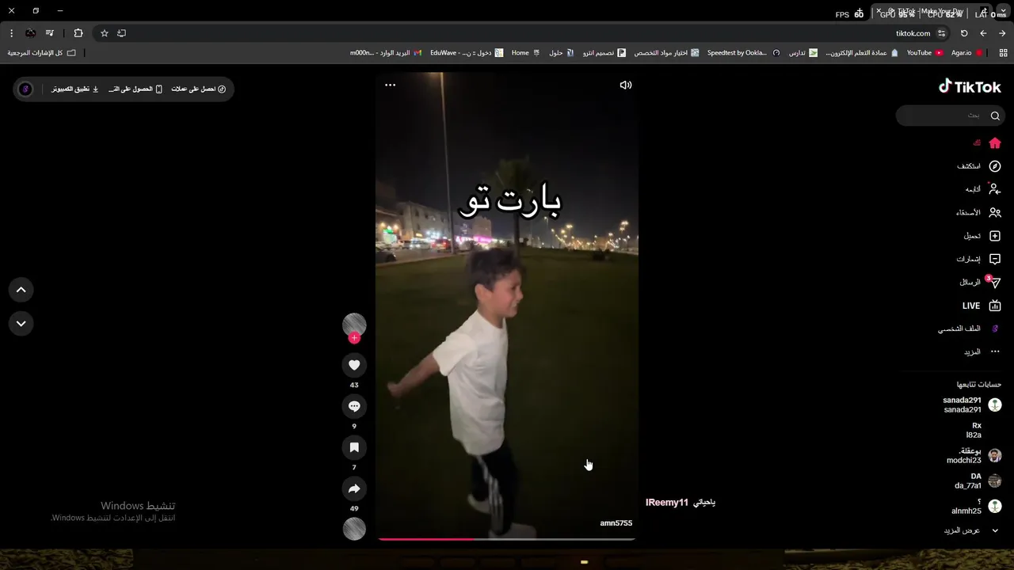Open the spinning sound disc below share
The height and width of the screenshot is (570, 1014).
tap(354, 529)
